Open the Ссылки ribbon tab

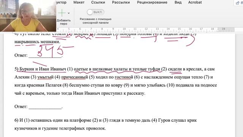(x=98, y=2)
